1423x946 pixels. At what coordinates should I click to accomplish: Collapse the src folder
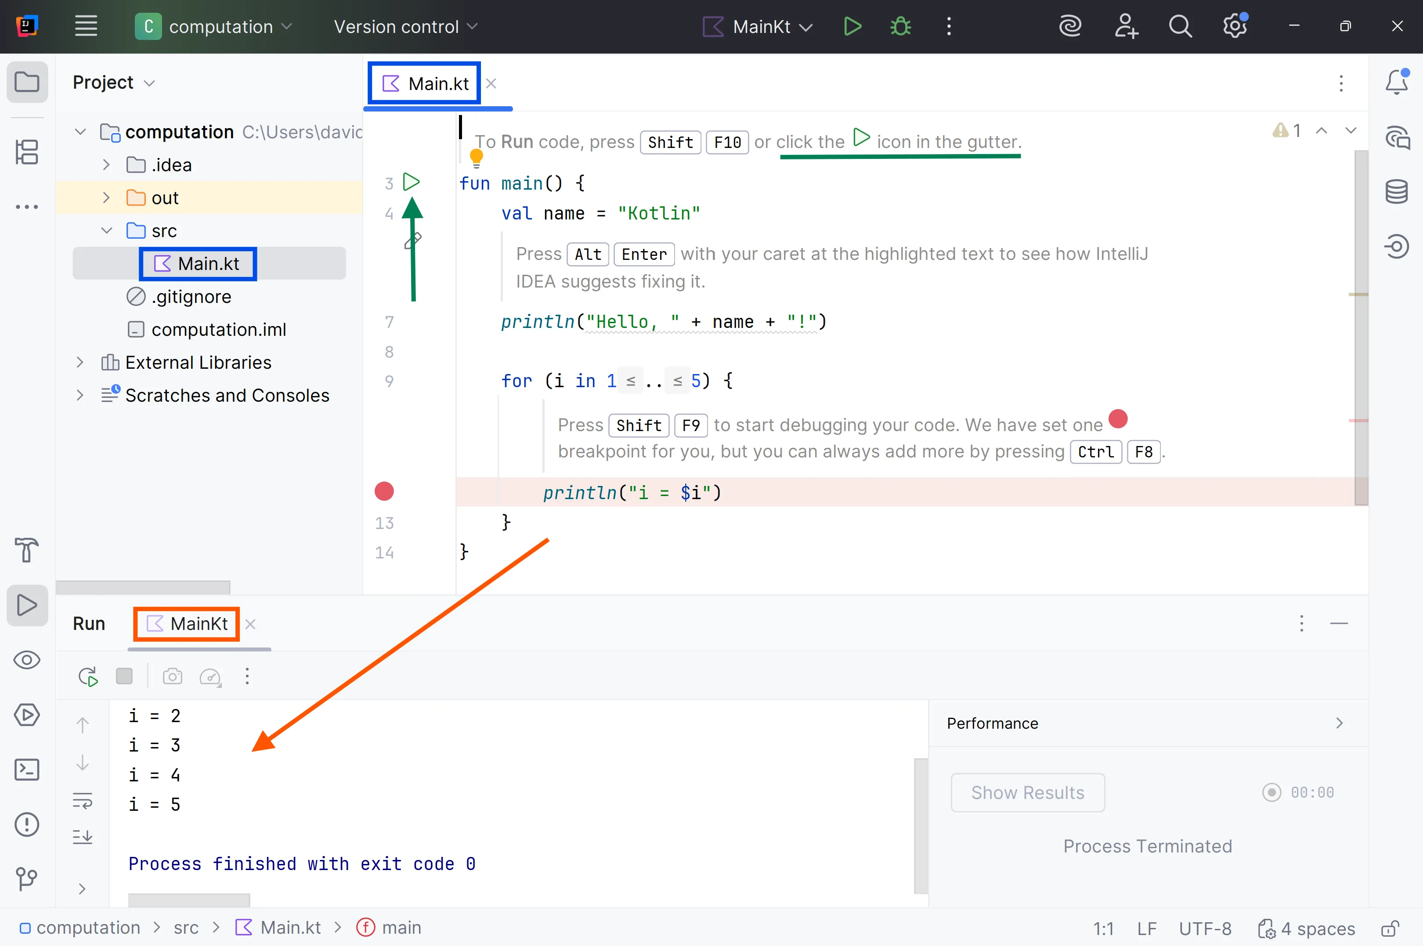(x=107, y=231)
